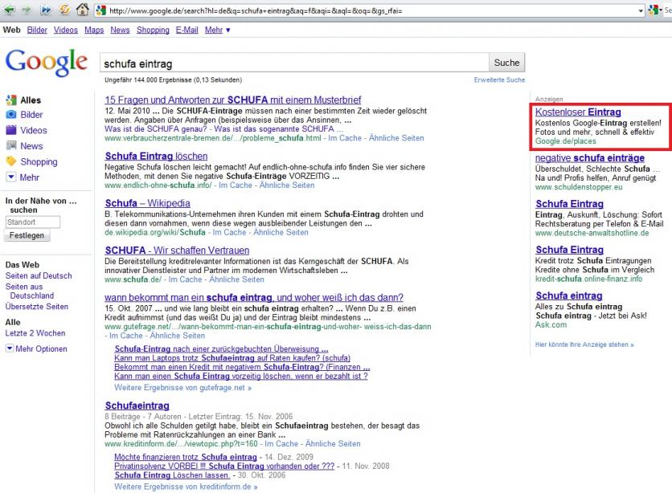
Task: Filter results to Letzte 2 Wochen
Action: tap(35, 333)
